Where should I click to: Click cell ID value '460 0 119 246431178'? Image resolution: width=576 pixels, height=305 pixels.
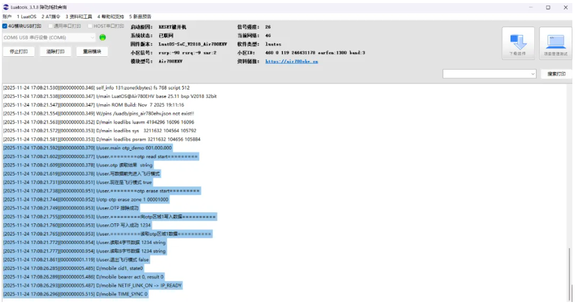315,53
